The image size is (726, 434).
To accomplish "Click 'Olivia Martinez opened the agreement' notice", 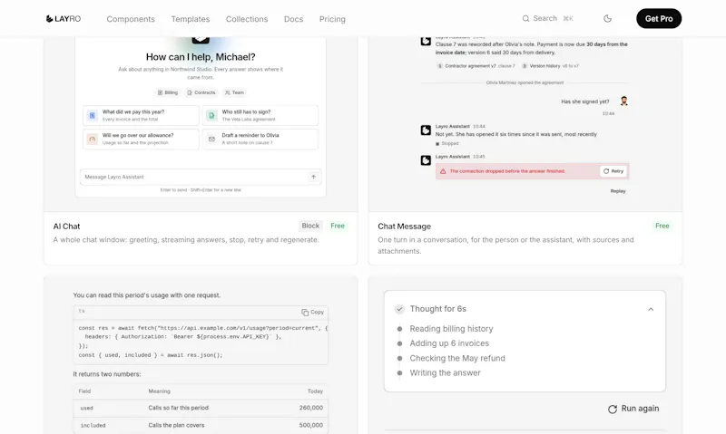I will (x=525, y=82).
